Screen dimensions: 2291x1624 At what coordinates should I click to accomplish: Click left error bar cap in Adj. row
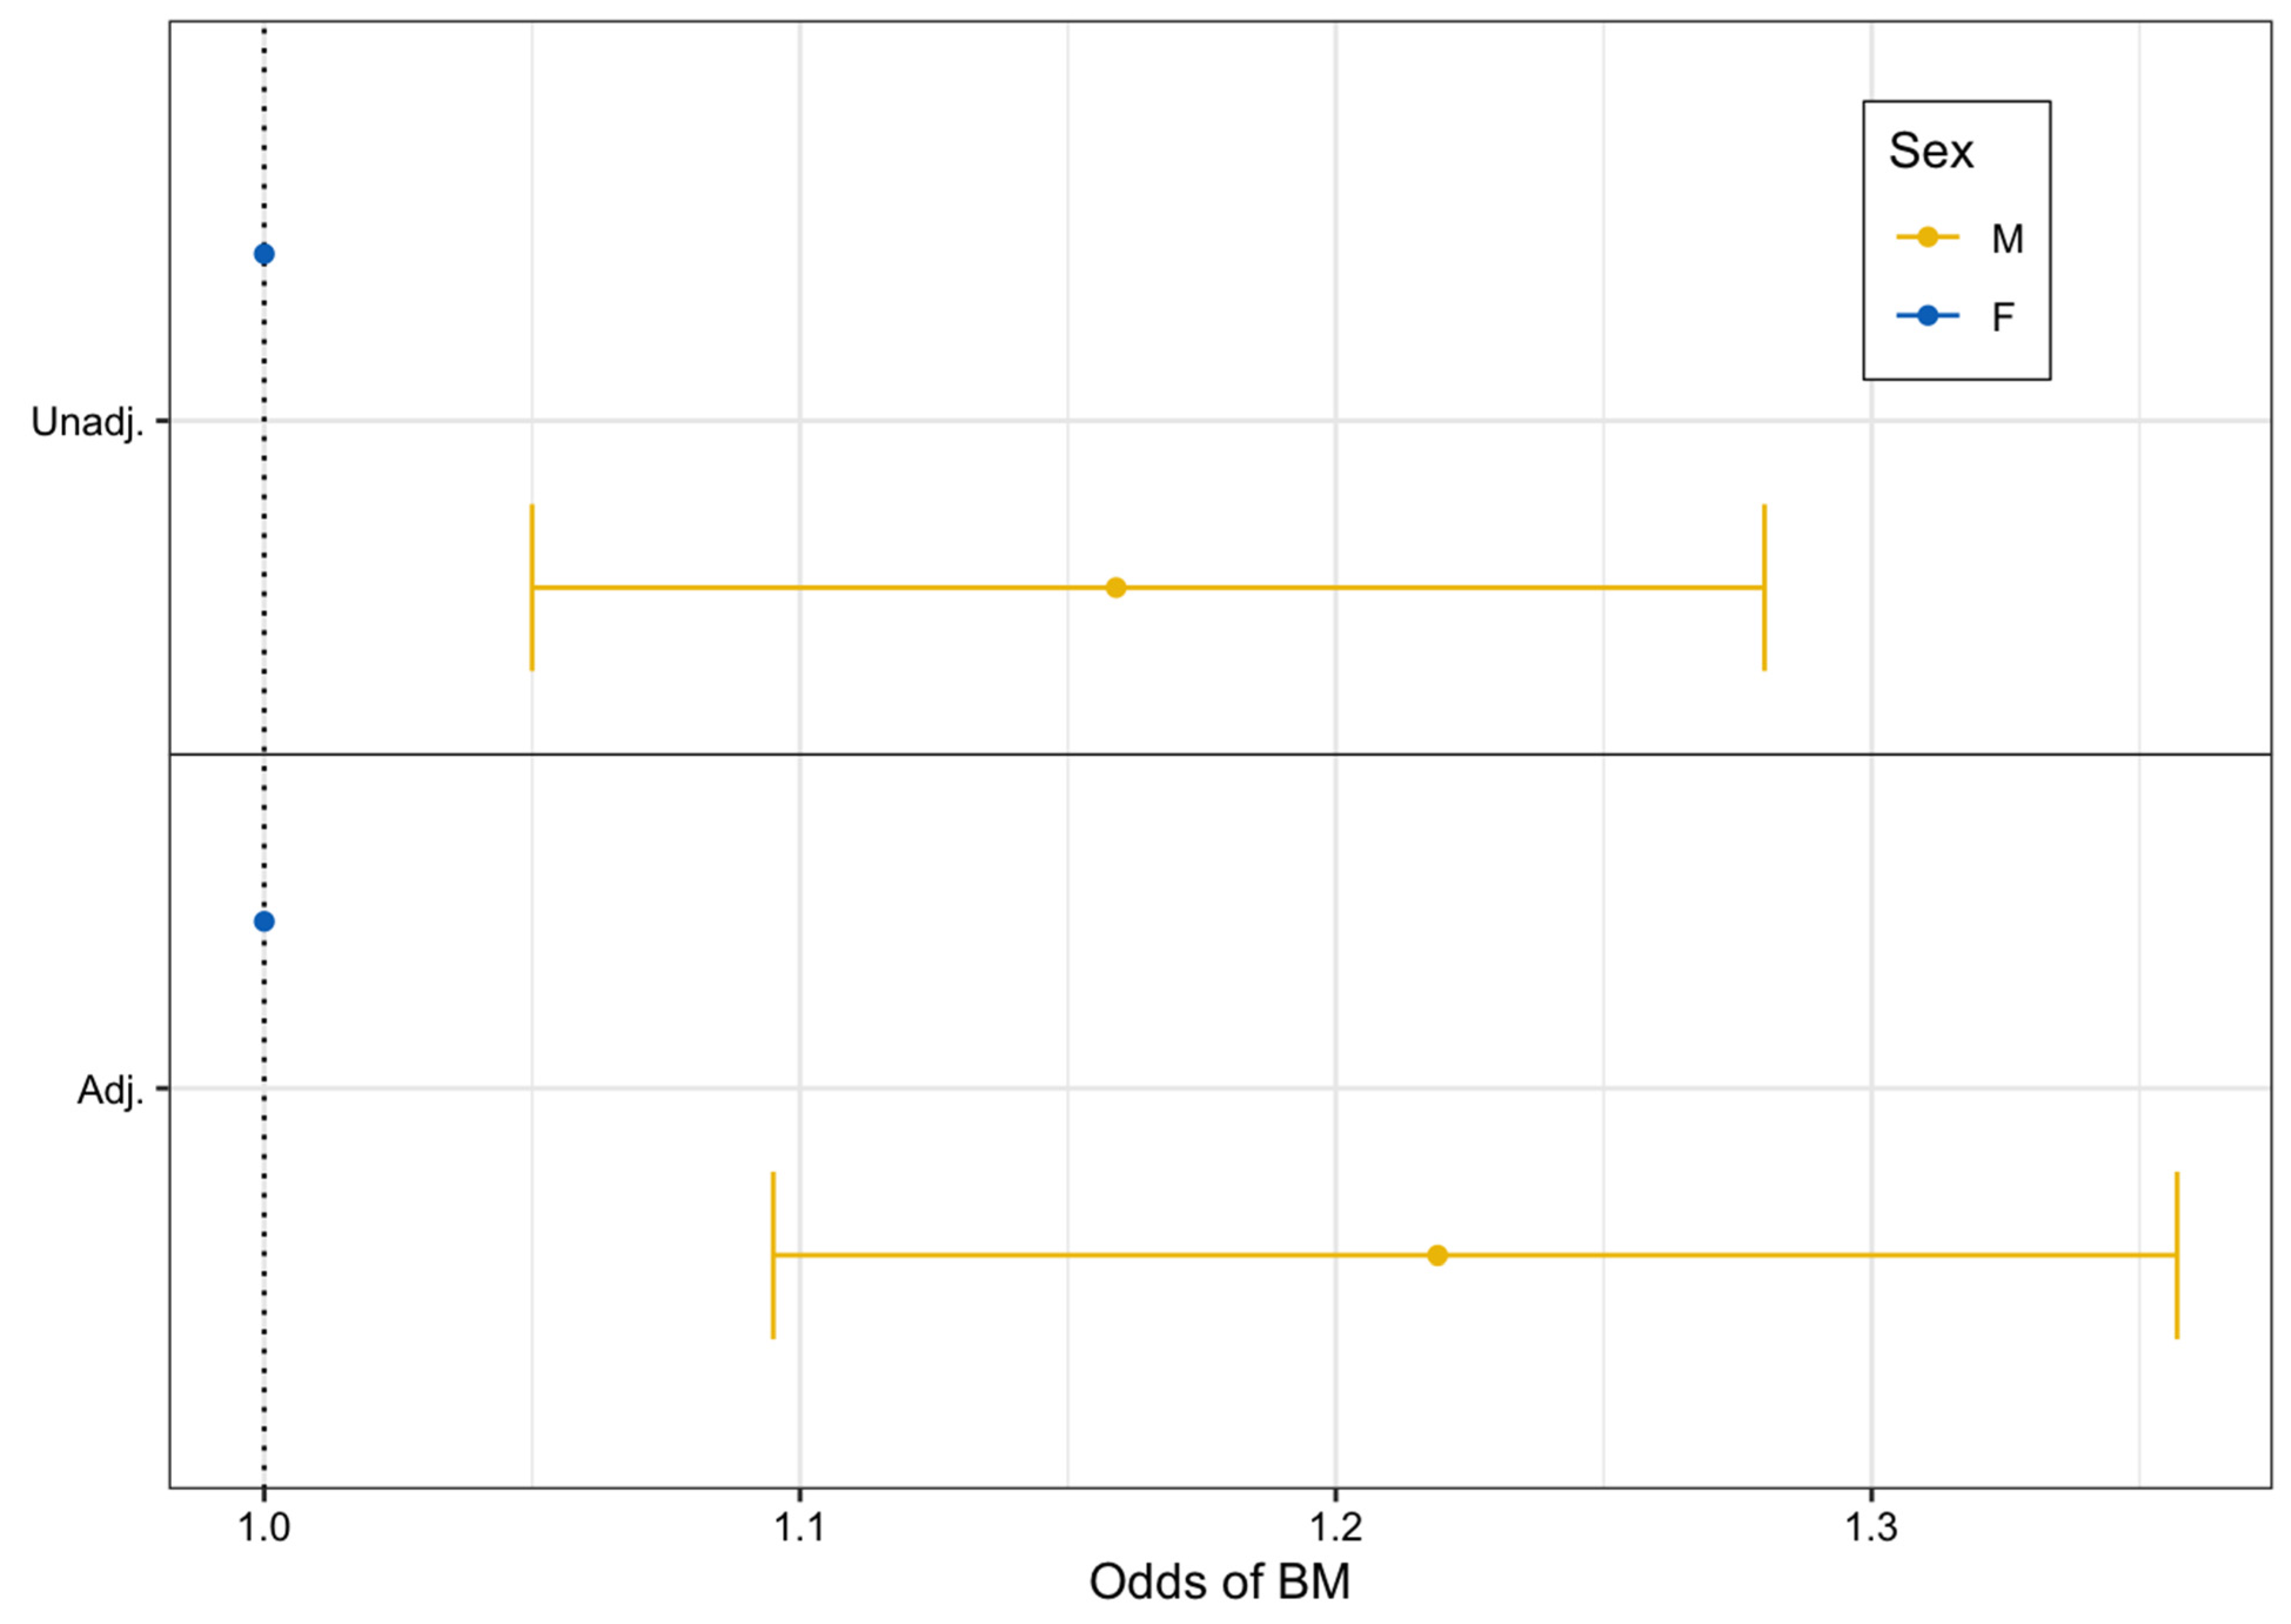[773, 1255]
